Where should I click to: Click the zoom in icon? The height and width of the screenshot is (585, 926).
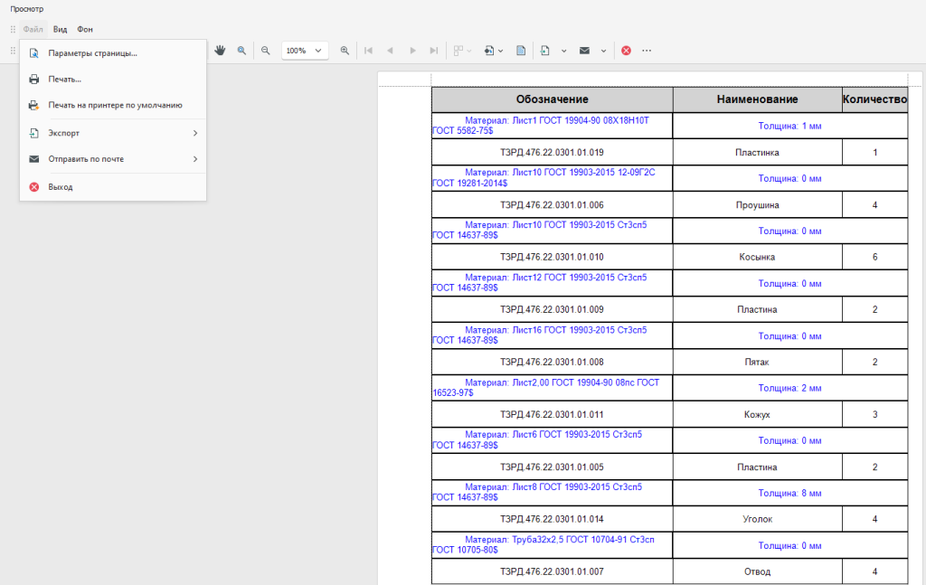coord(345,51)
